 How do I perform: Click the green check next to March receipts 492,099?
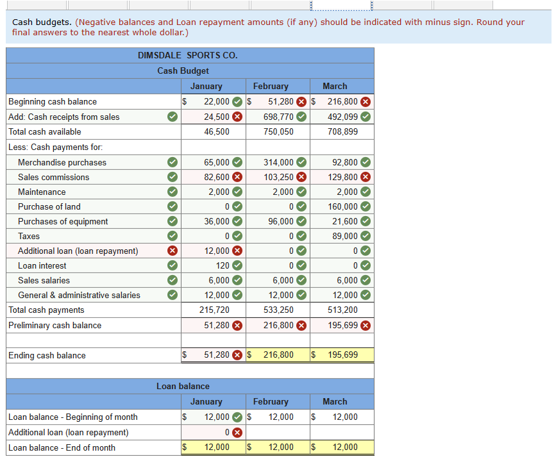tap(366, 117)
